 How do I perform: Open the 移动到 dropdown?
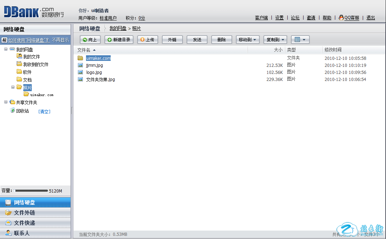[248, 40]
